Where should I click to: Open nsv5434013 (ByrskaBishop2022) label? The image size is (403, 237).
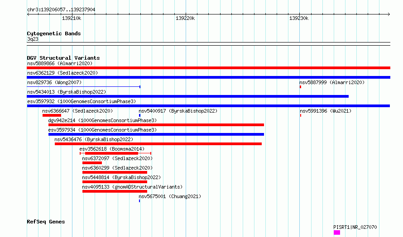click(67, 92)
